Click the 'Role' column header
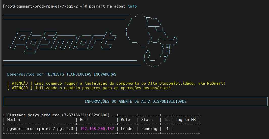 pos(125,120)
